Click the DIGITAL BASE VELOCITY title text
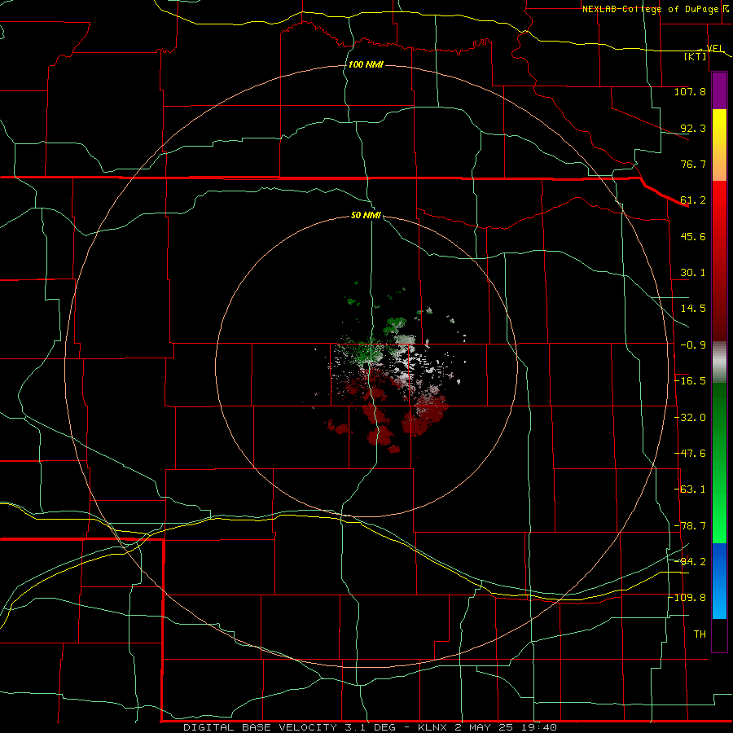 tap(260, 727)
